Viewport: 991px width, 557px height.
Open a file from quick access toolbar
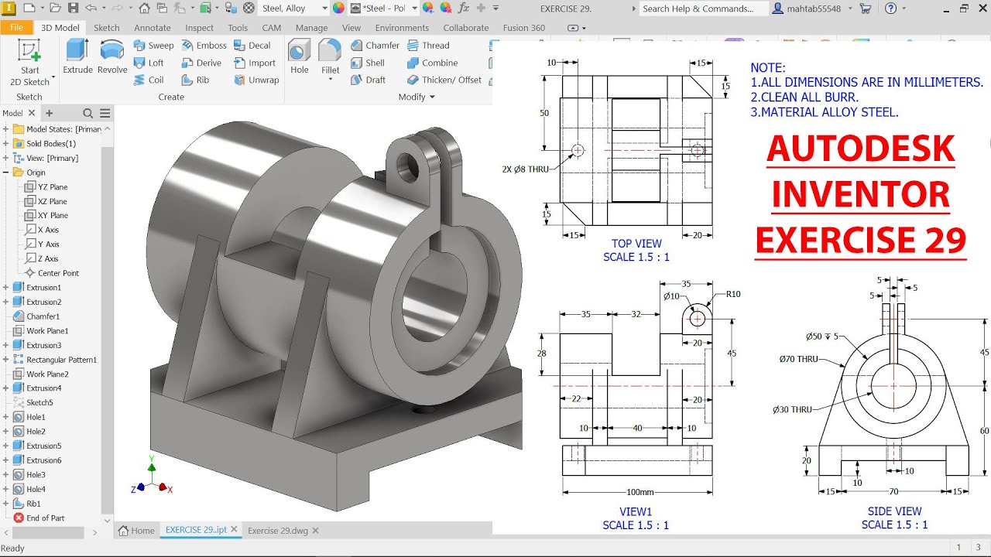pyautogui.click(x=54, y=9)
